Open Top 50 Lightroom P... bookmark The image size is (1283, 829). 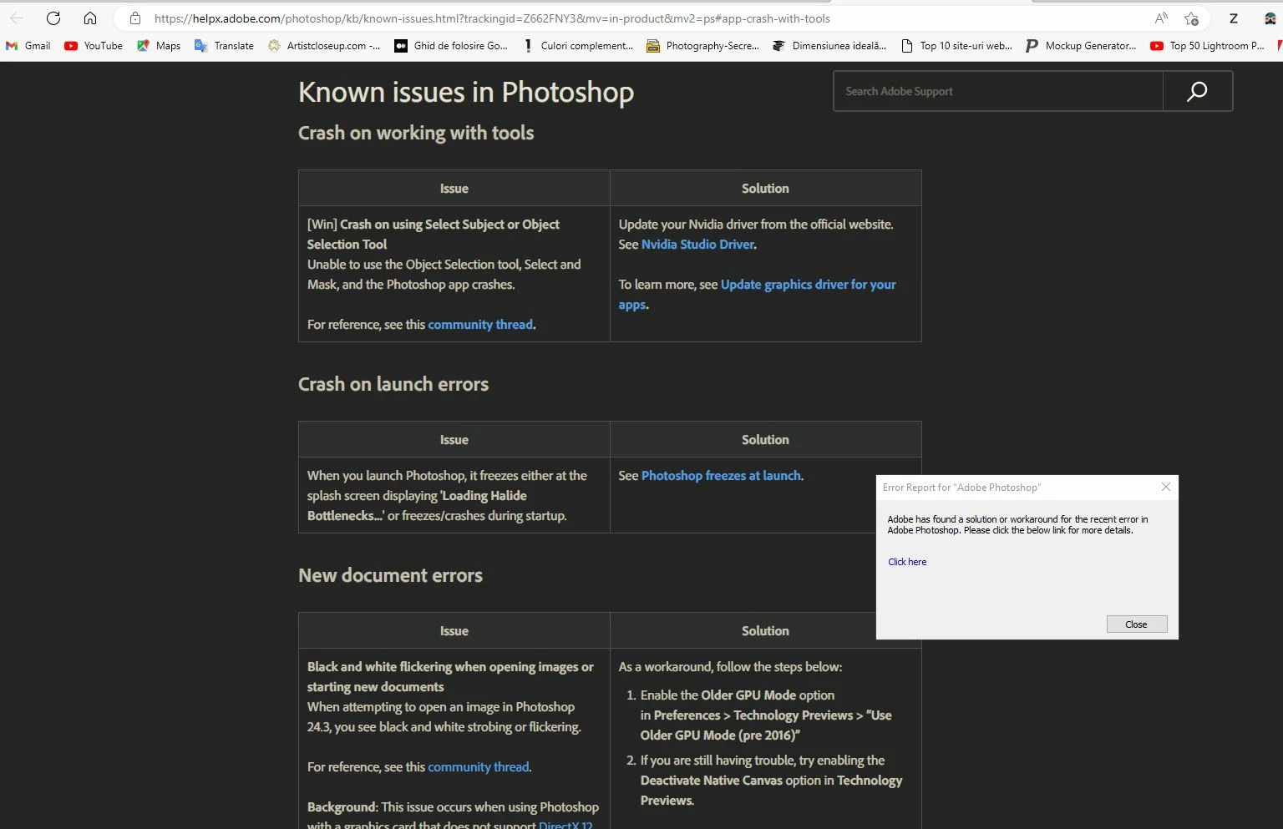1207,46
